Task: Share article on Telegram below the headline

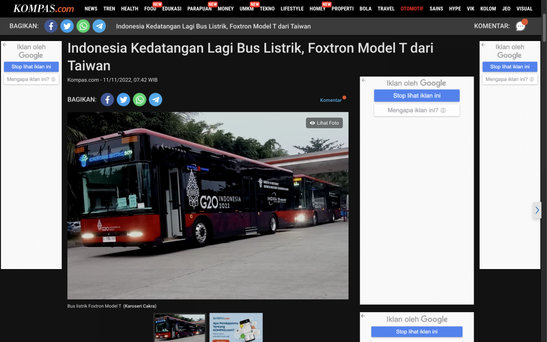Action: [155, 100]
